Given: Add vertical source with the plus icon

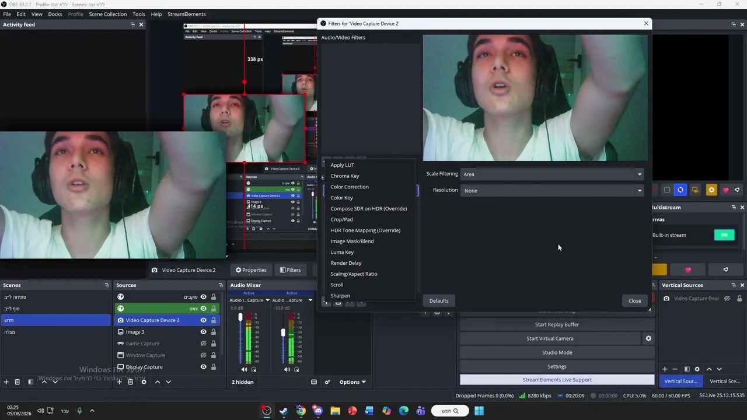Looking at the screenshot, I should pyautogui.click(x=665, y=369).
